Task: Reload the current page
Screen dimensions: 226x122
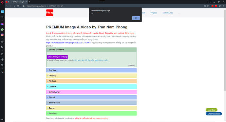Action: (14, 6)
